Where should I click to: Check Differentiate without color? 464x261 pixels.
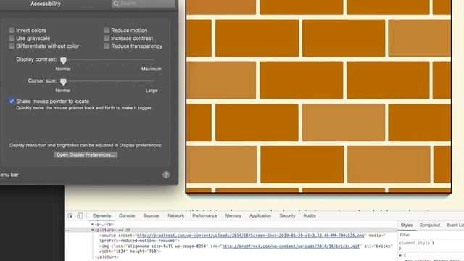point(12,46)
